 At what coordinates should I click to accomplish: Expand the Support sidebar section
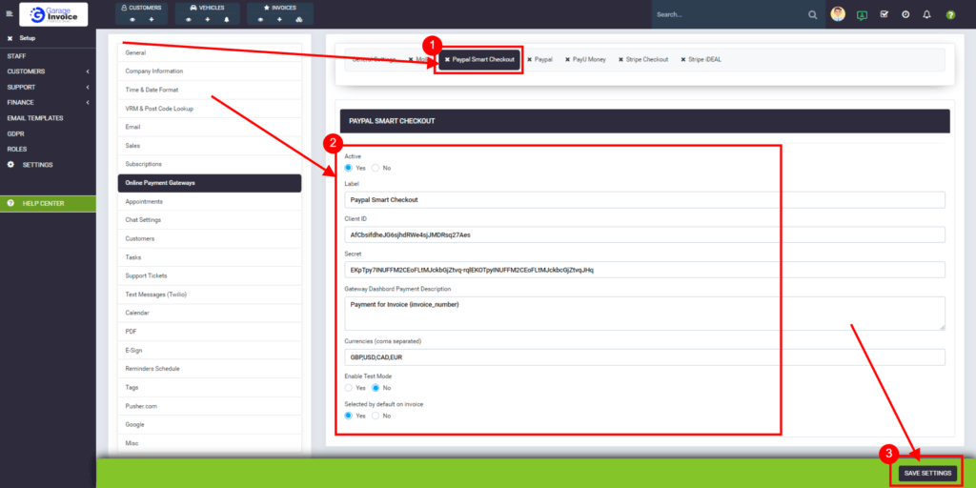[x=48, y=87]
